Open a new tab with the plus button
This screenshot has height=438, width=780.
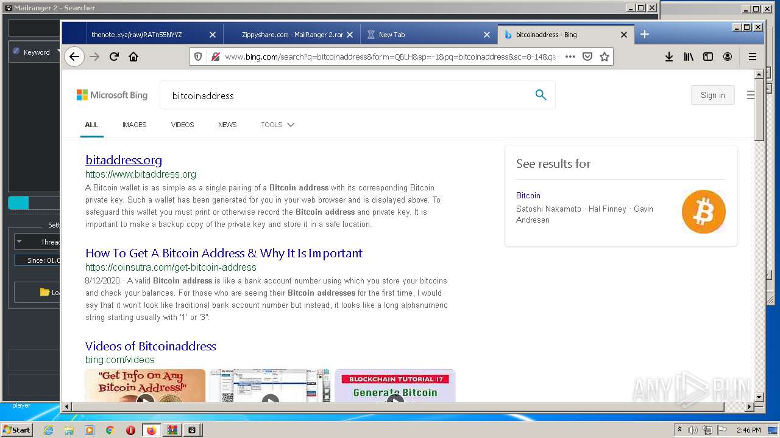point(645,35)
